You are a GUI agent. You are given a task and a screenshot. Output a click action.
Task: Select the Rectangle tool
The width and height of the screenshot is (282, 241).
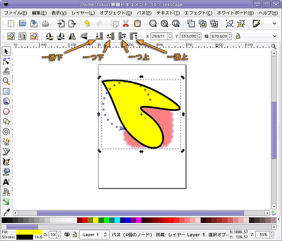6,91
